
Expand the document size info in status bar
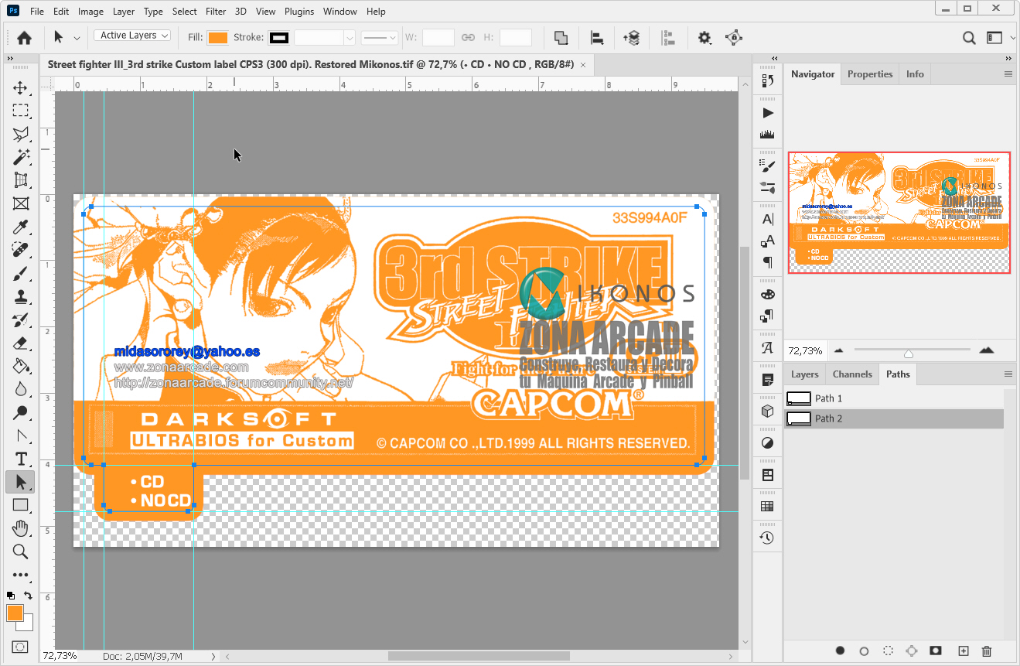coord(213,655)
